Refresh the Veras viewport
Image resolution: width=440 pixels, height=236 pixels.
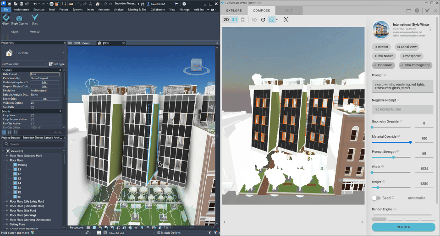point(263,20)
